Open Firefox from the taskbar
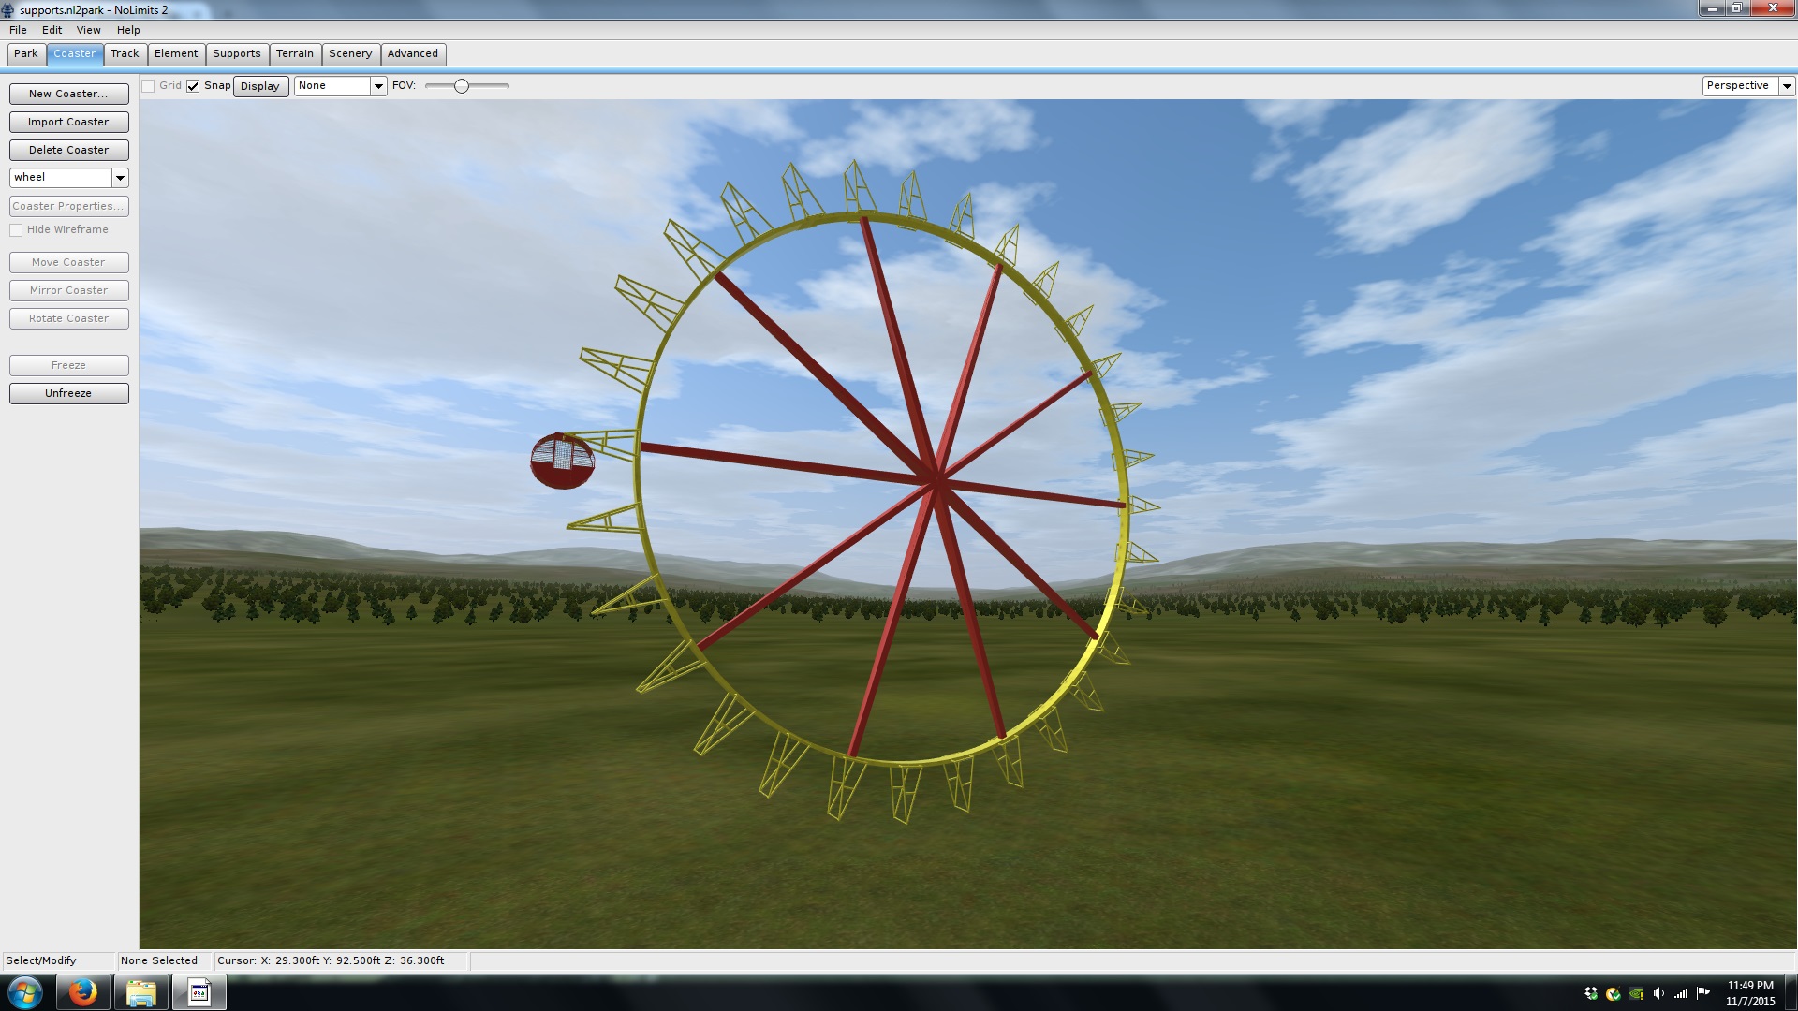This screenshot has width=1798, height=1011. click(82, 992)
